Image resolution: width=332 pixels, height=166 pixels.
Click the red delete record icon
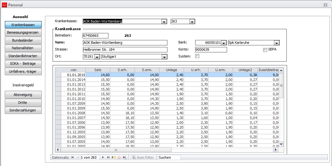(119, 157)
